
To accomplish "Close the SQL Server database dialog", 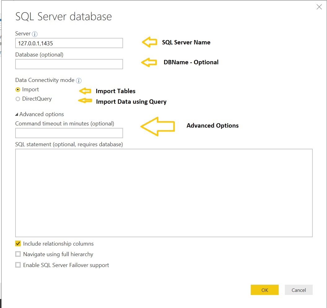I will 319,7.
